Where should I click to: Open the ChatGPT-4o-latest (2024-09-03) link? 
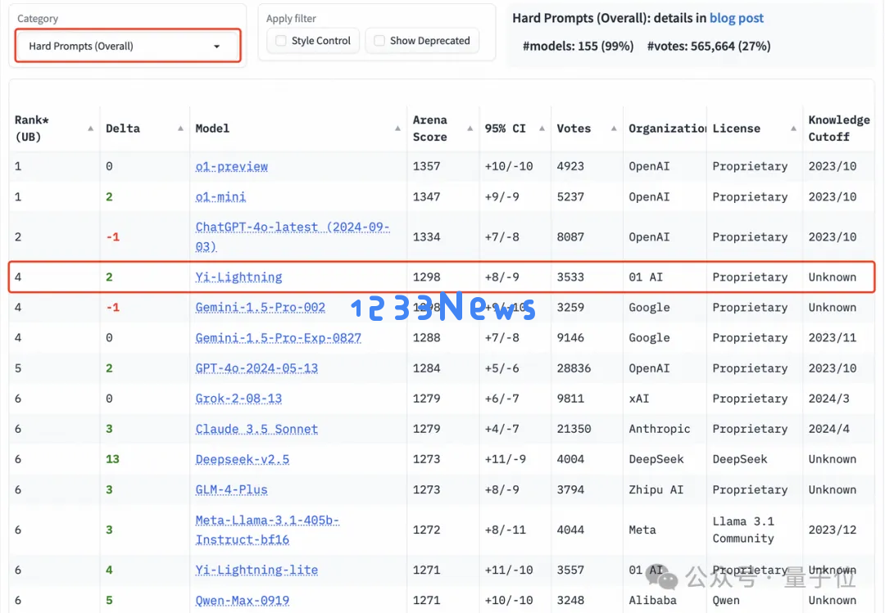coord(293,237)
